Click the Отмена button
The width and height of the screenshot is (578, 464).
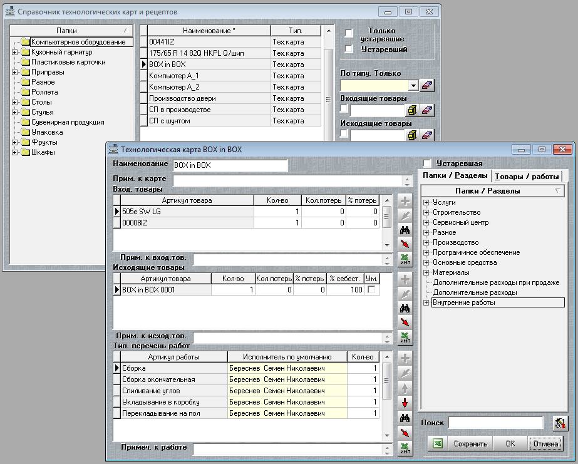point(545,444)
